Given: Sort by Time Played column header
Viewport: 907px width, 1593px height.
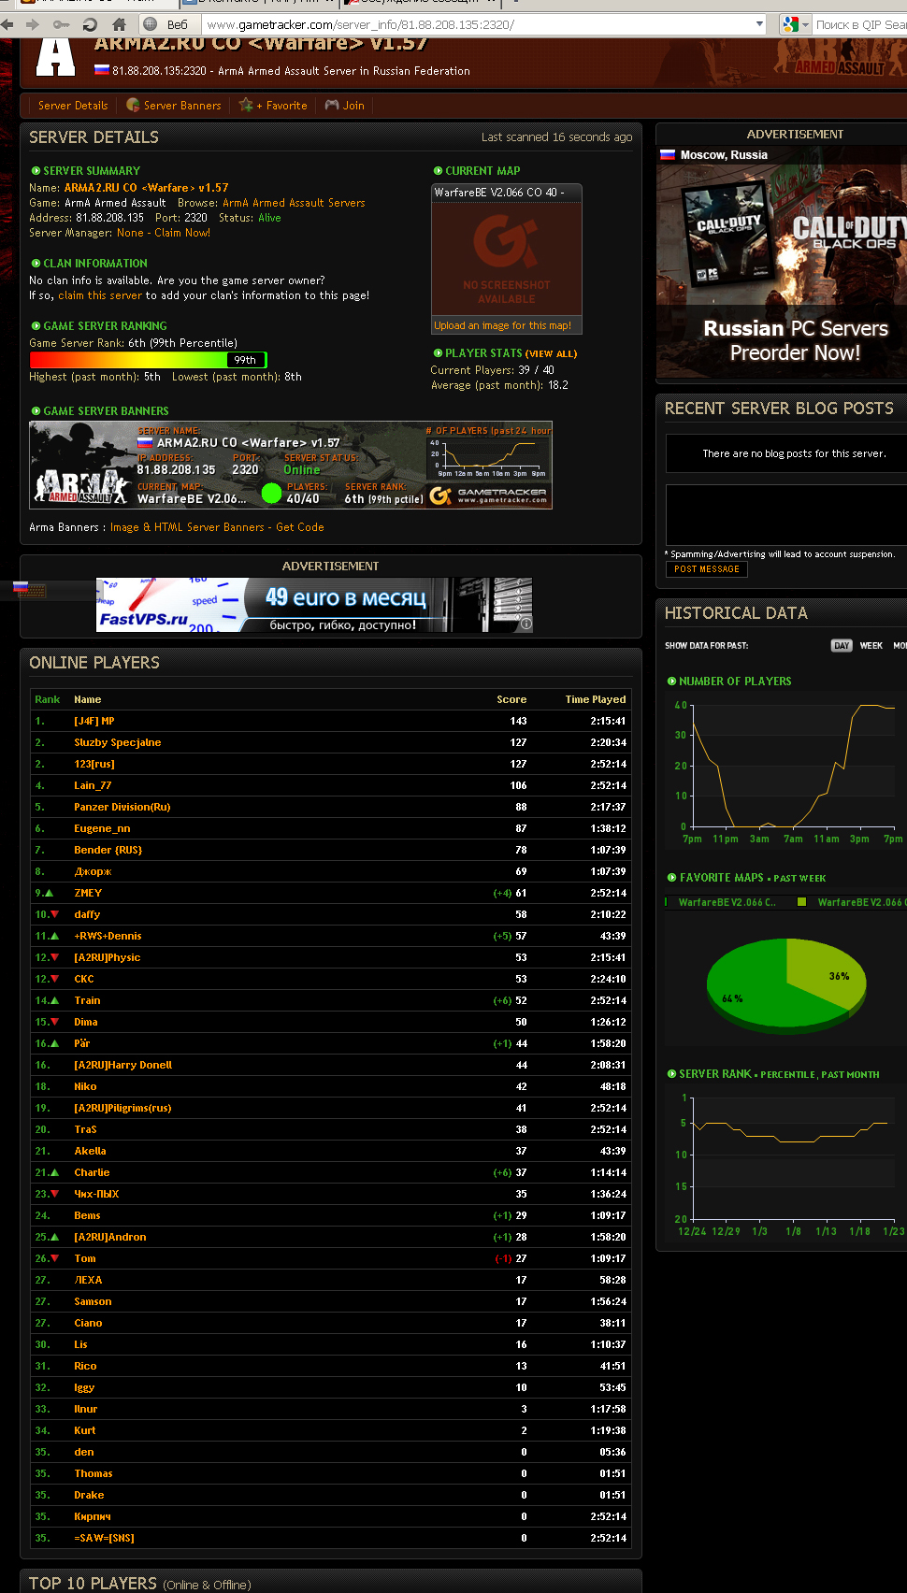Looking at the screenshot, I should click(596, 699).
